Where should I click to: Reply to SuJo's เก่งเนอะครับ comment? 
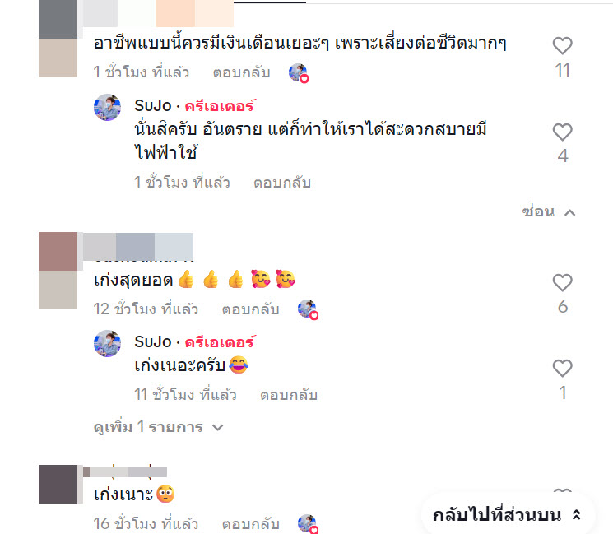289,395
